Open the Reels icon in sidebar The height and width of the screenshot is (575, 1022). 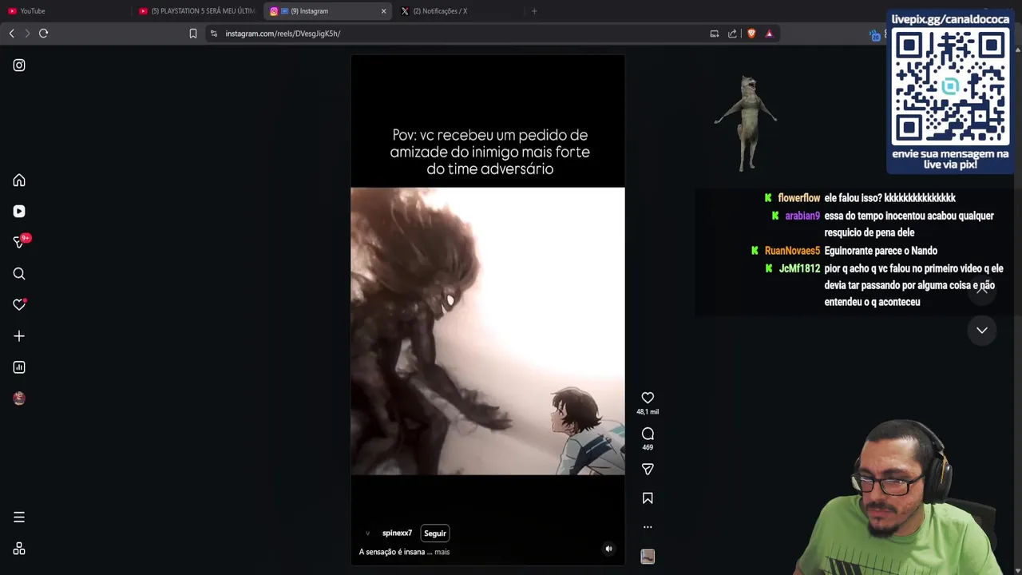tap(19, 212)
